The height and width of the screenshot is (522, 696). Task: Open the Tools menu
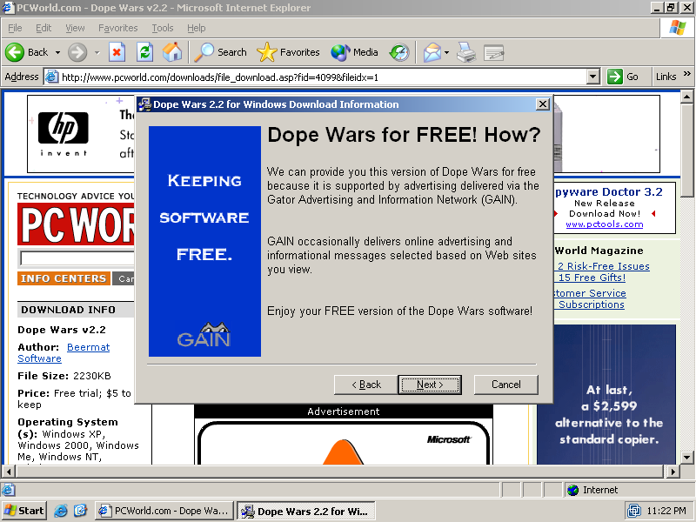[163, 28]
